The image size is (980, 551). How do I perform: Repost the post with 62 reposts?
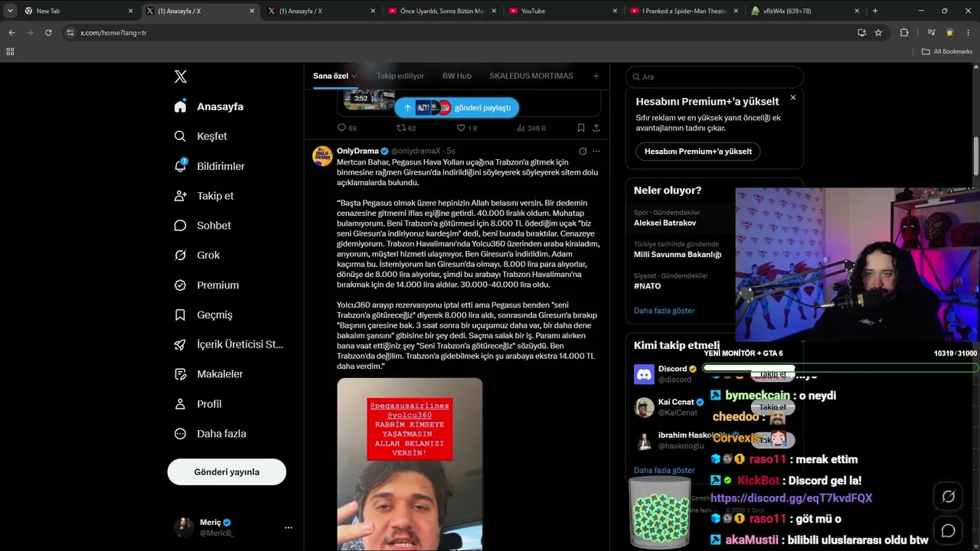click(x=406, y=128)
